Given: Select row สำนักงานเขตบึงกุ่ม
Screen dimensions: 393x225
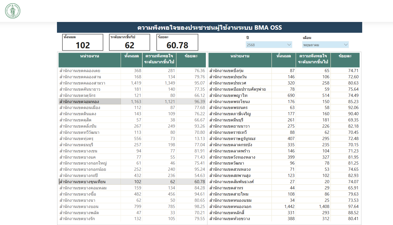Looking at the screenshot, I should coord(284,71).
